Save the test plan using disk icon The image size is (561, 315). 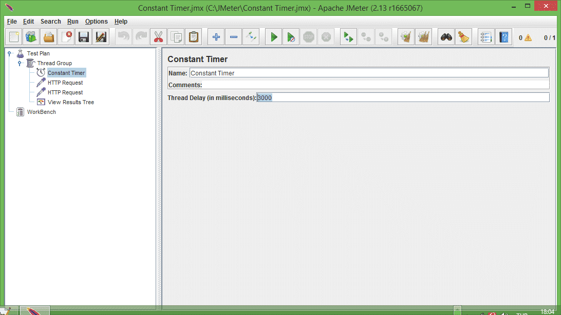coord(83,36)
